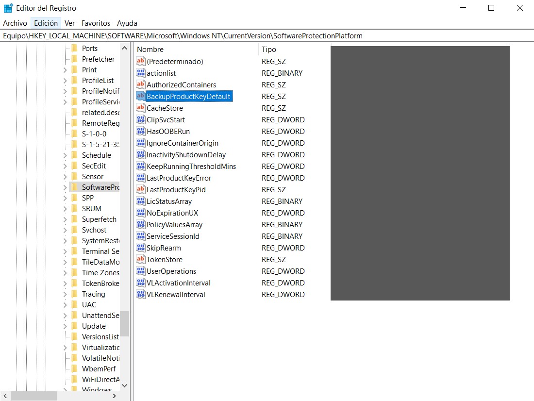534x401 pixels.
Task: Open the Ver menu
Action: click(x=69, y=23)
